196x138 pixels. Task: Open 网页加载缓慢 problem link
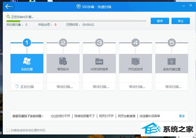127,116
